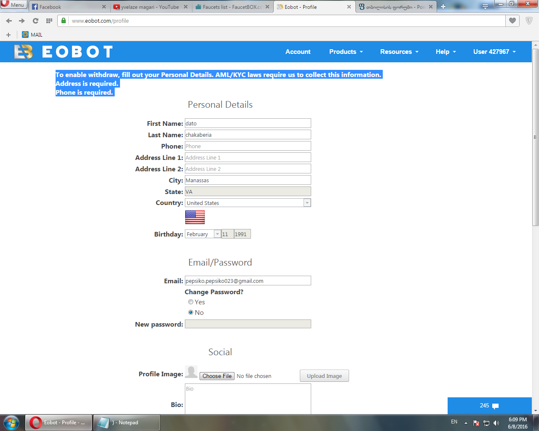Image resolution: width=539 pixels, height=431 pixels.
Task: Click the Last Name field
Action: 248,135
